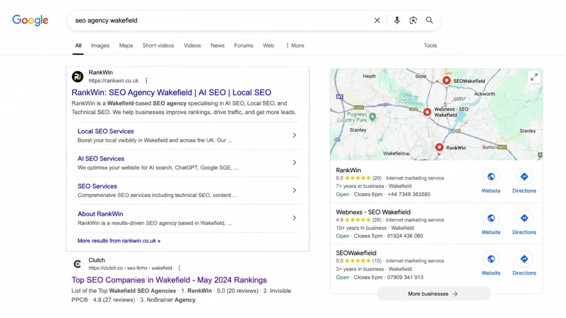Click the magnifying glass search icon

tap(429, 20)
